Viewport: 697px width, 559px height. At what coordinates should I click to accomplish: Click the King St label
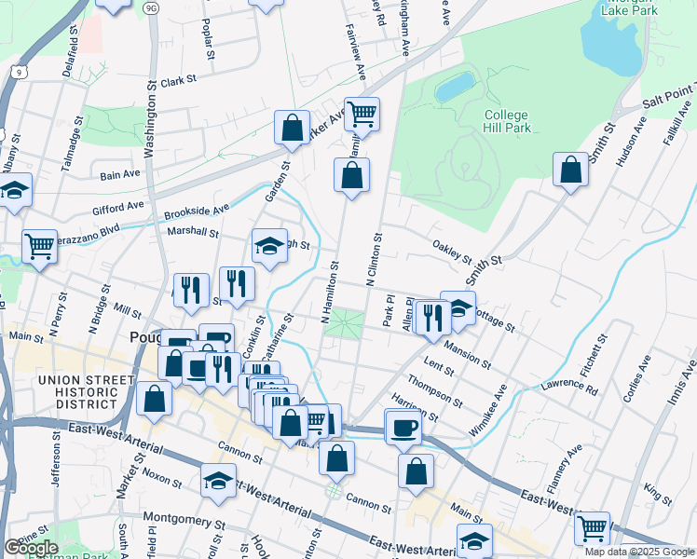658,494
